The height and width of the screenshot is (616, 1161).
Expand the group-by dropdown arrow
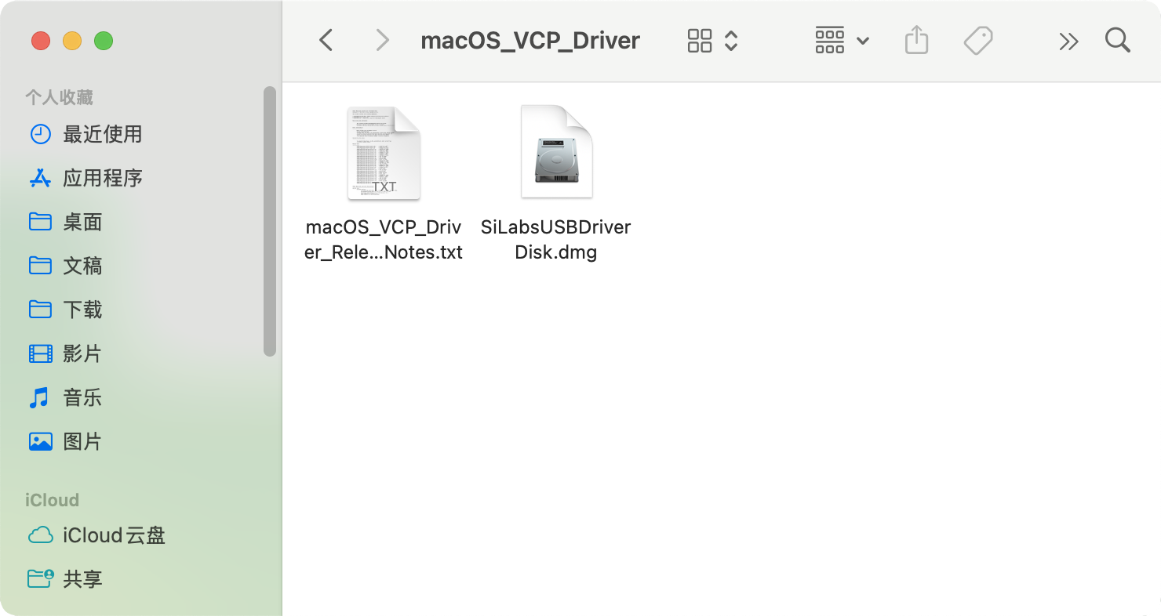pos(863,41)
